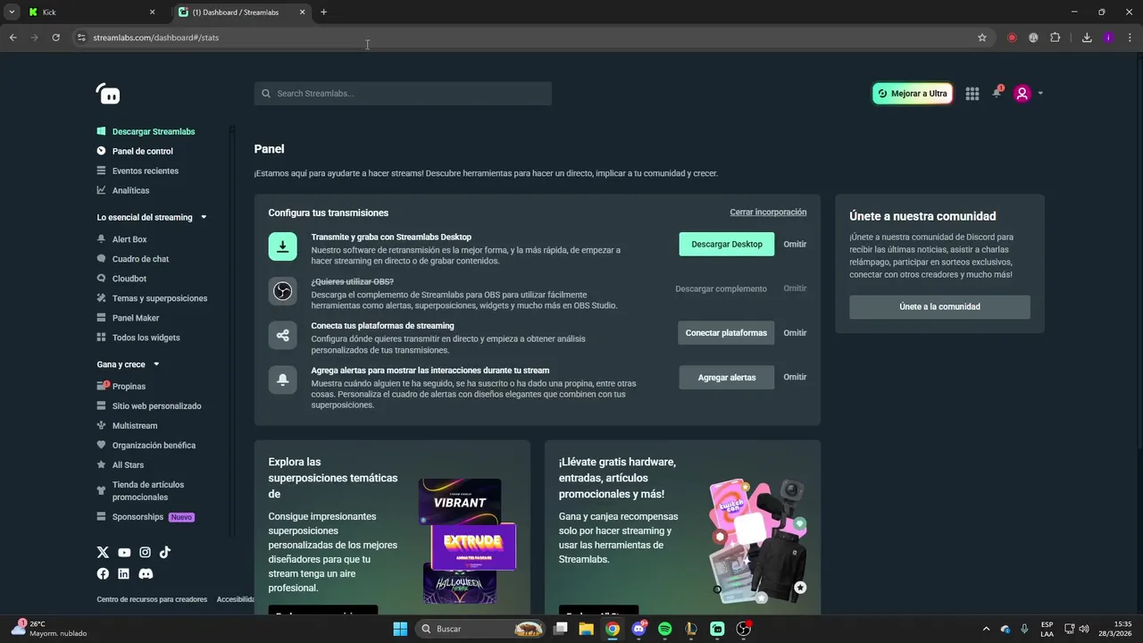The image size is (1143, 643).
Task: Click Centro de recursos para creadores link
Action: click(152, 599)
